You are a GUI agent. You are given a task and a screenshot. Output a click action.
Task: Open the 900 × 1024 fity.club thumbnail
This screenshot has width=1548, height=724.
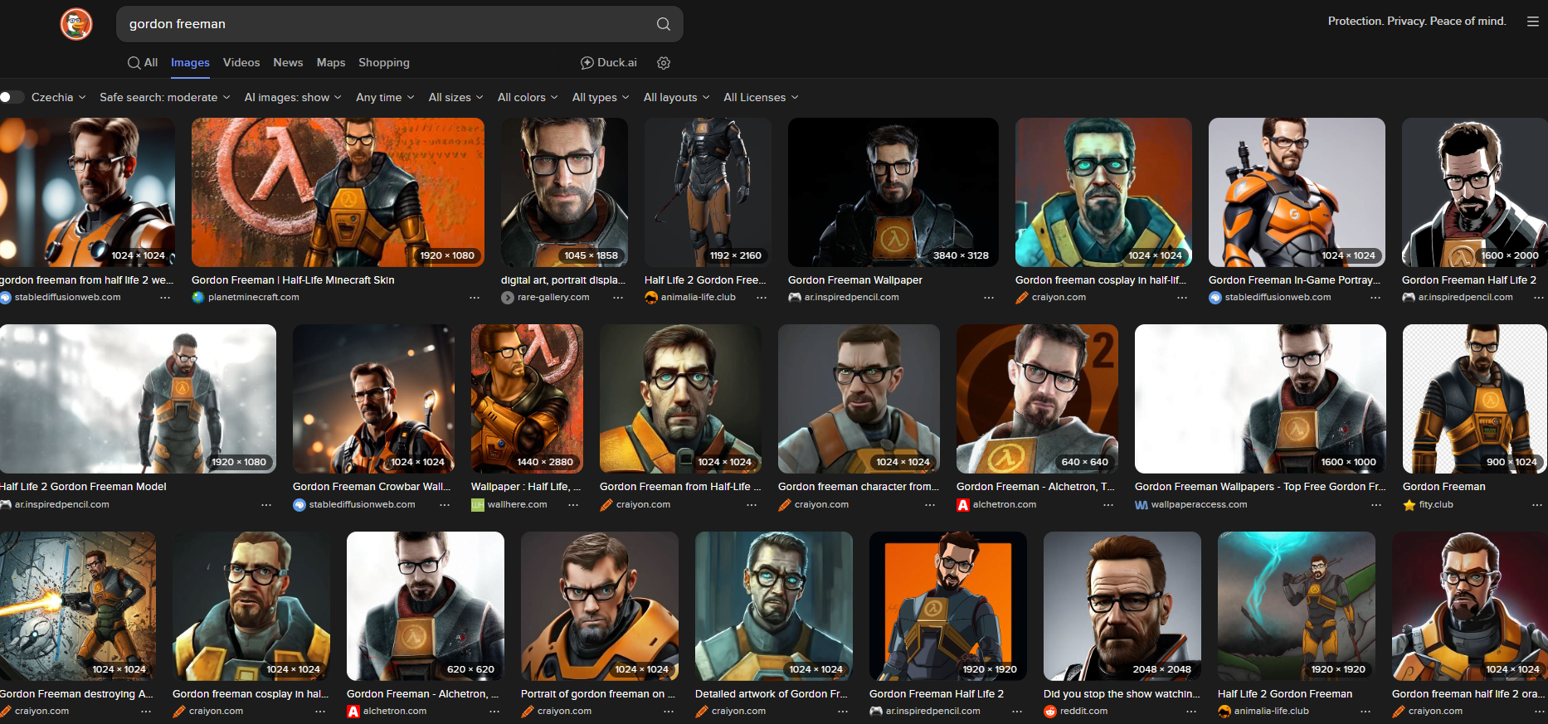coord(1475,399)
